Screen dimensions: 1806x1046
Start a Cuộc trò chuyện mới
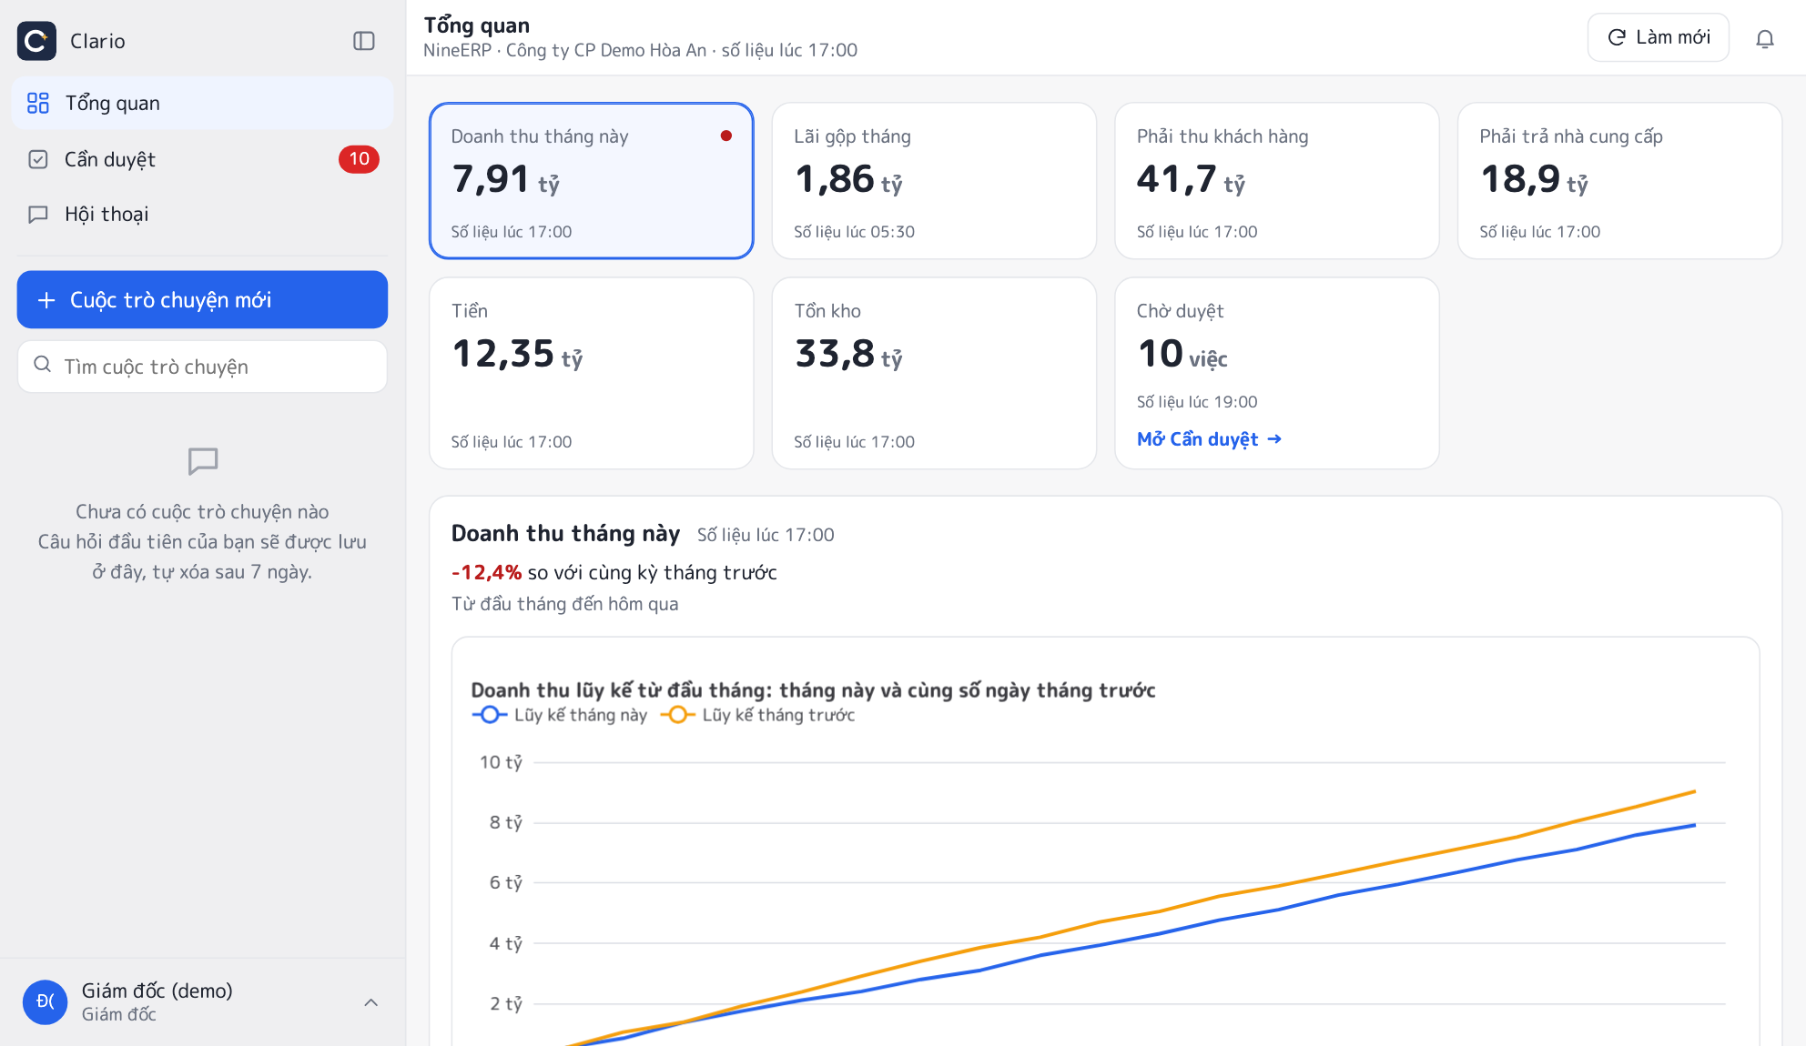coord(202,299)
